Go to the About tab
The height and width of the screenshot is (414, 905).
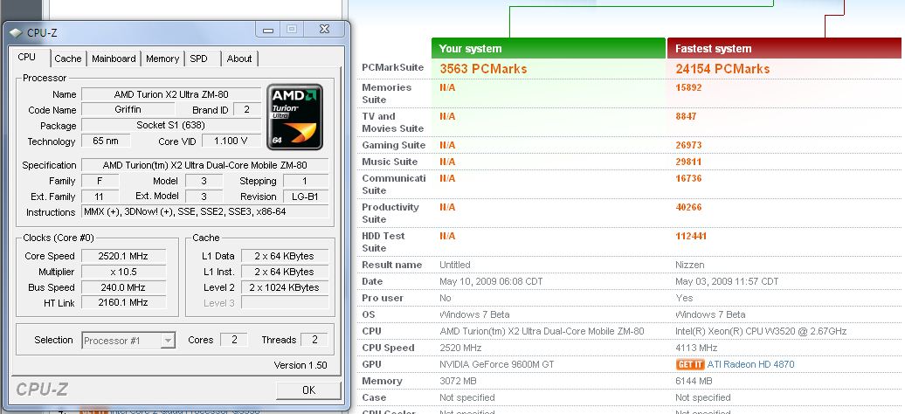[x=239, y=59]
